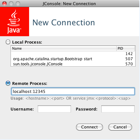This screenshot has height=140, width=140.
Task: Focus the localhost:12345 remote address field
Action: point(73,91)
